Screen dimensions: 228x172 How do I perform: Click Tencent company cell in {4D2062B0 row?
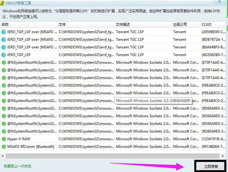tap(180, 55)
